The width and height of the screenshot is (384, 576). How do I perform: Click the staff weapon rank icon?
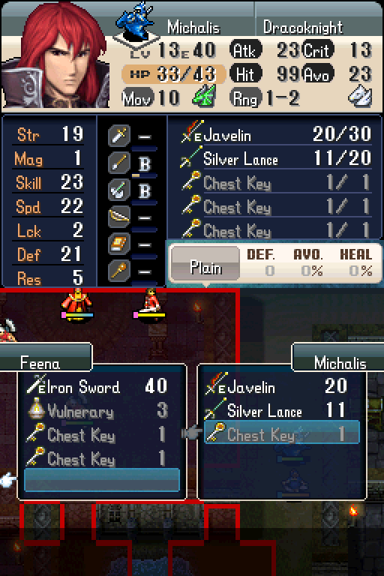(x=119, y=271)
